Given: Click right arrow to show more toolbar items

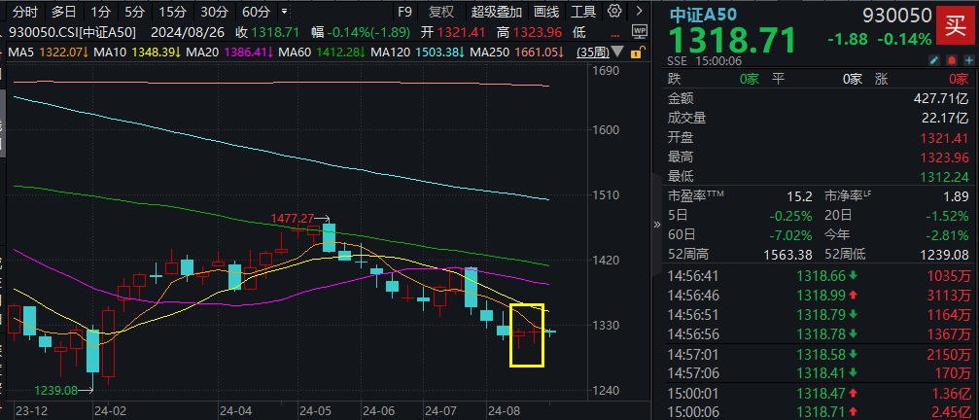Looking at the screenshot, I should (640, 12).
